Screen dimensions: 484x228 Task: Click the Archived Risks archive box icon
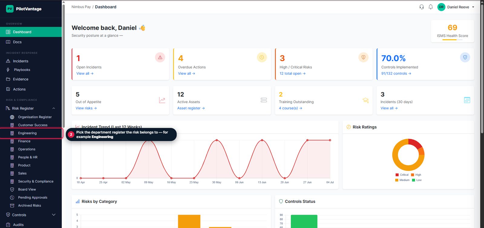coord(12,206)
